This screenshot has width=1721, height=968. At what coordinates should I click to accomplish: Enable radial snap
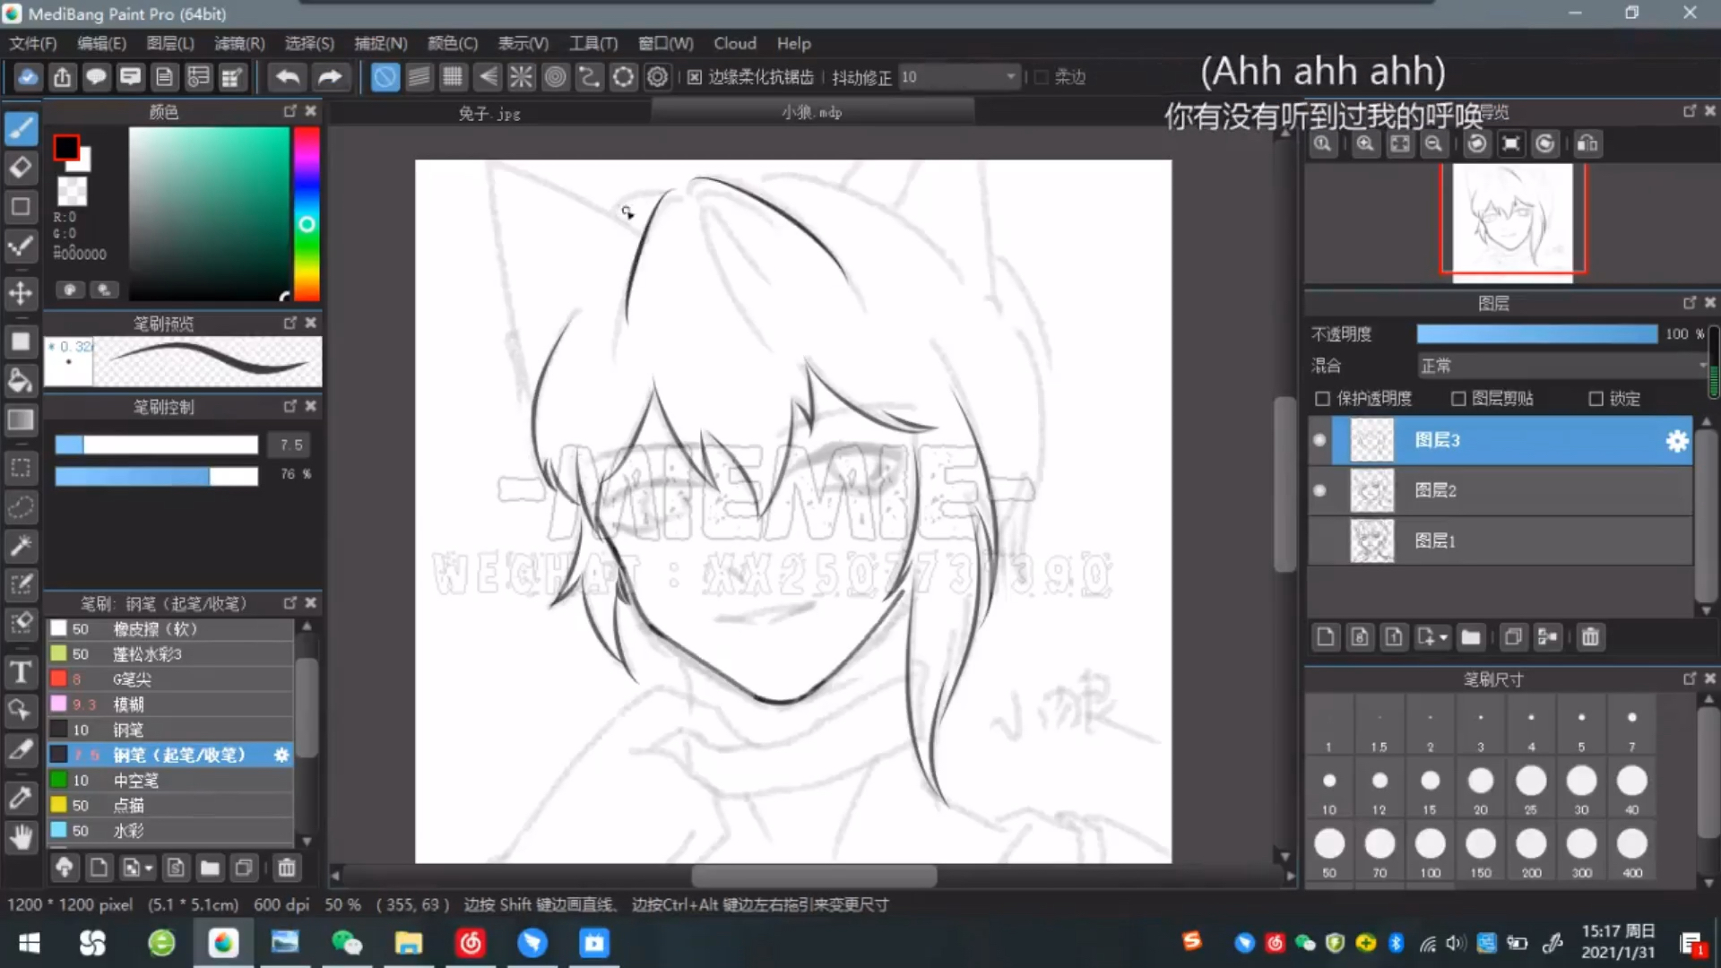click(x=521, y=77)
